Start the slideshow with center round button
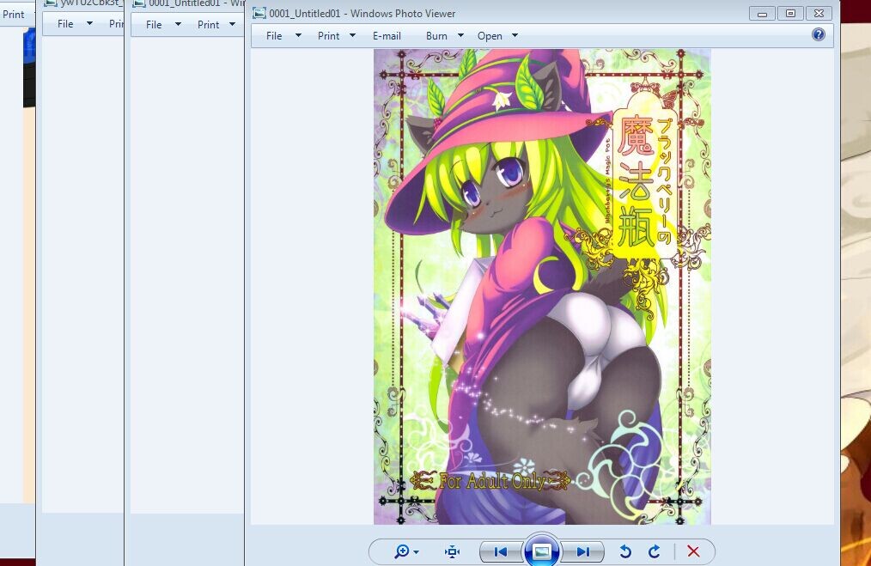This screenshot has height=566, width=871. [x=541, y=551]
